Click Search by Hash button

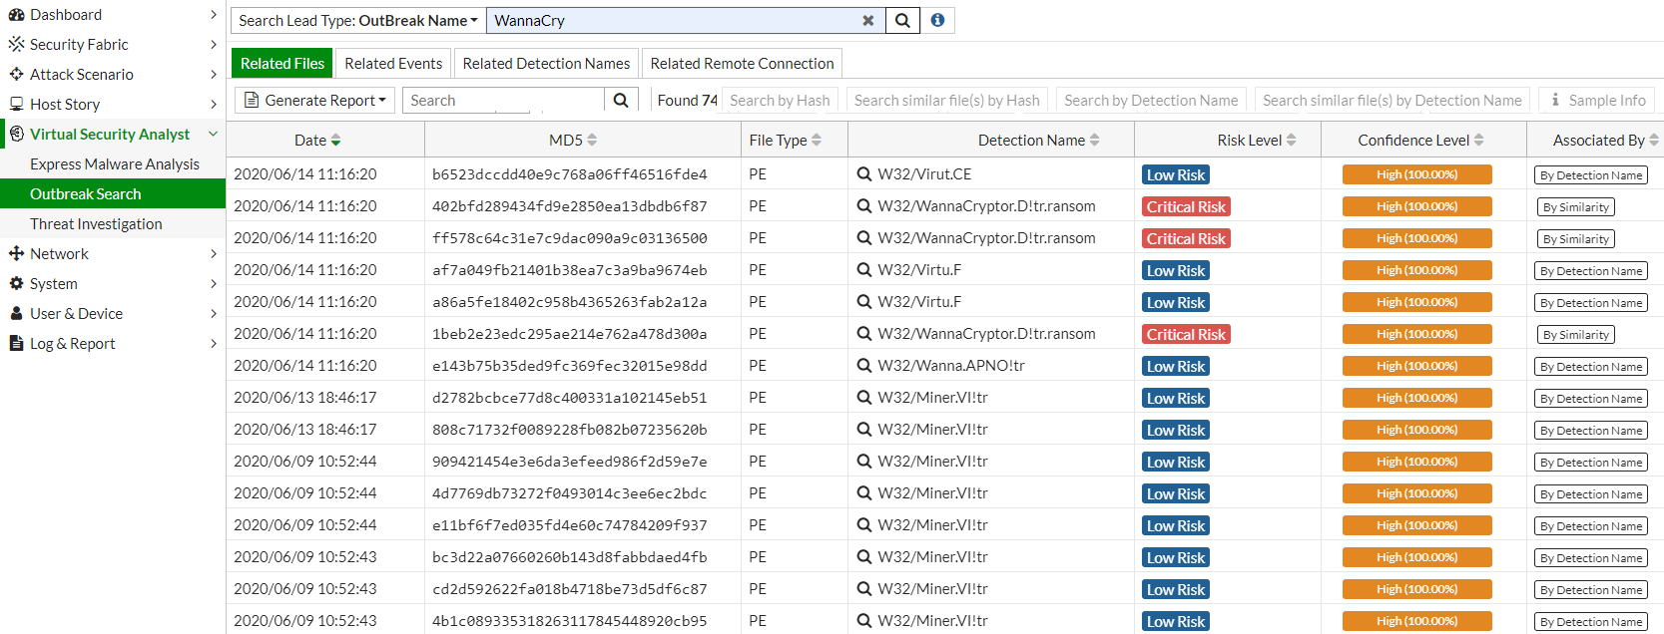pyautogui.click(x=780, y=101)
